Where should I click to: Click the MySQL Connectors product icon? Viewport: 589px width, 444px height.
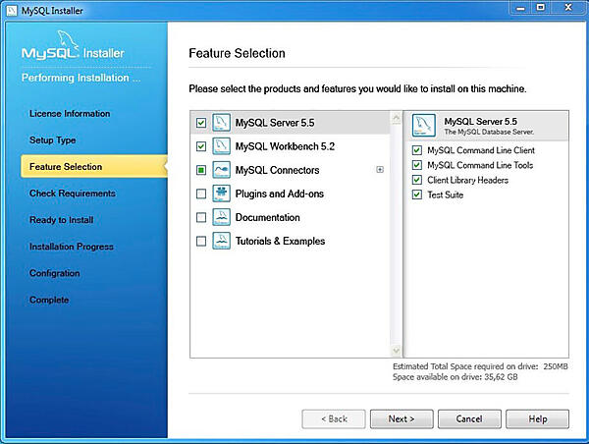[221, 170]
